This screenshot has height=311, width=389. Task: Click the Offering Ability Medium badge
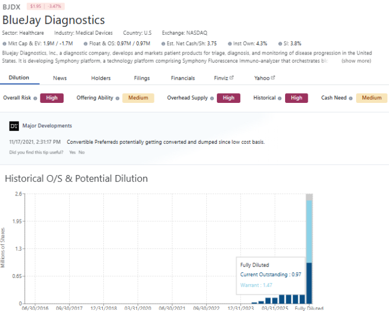(138, 98)
